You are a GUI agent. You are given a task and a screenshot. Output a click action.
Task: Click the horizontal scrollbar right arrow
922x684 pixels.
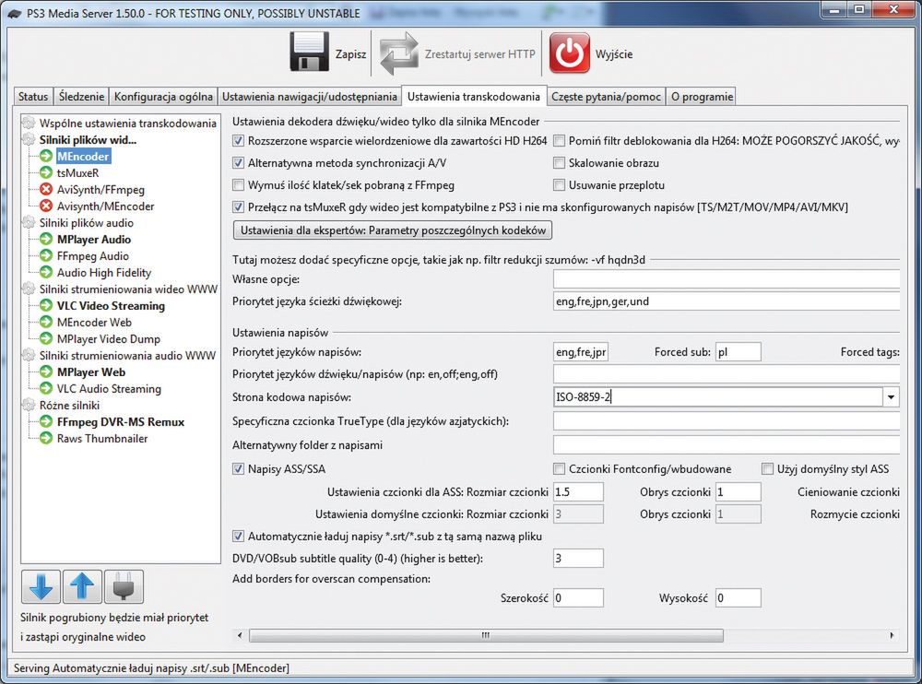[892, 635]
